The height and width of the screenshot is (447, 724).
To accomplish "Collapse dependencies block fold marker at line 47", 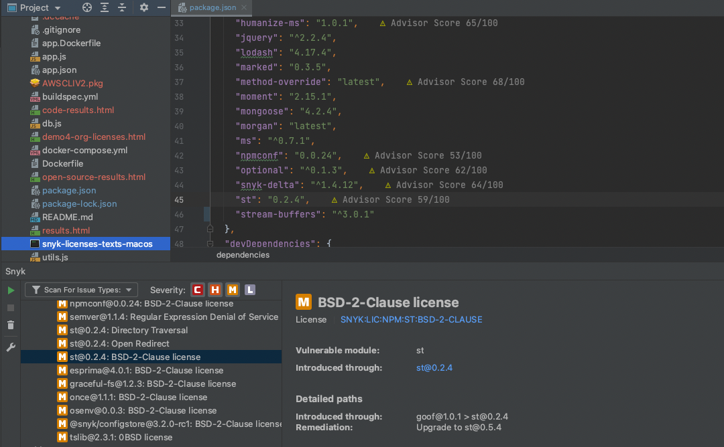I will [x=210, y=229].
